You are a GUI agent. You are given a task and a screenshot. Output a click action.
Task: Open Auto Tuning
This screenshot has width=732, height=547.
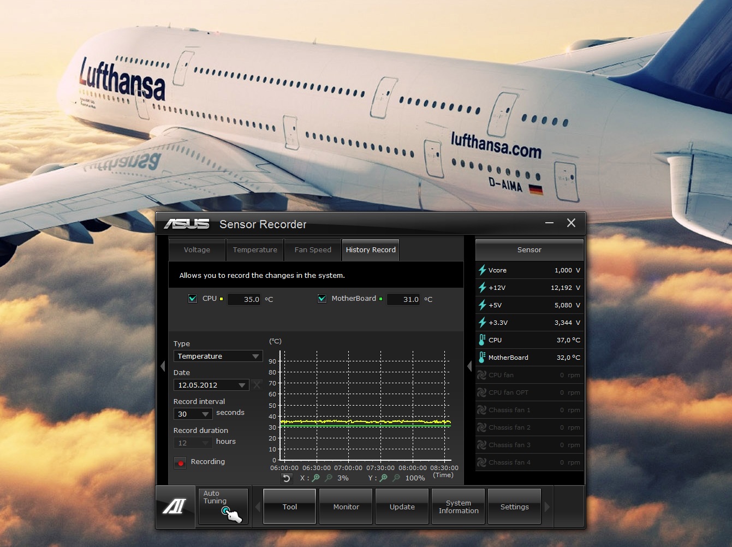coord(223,507)
